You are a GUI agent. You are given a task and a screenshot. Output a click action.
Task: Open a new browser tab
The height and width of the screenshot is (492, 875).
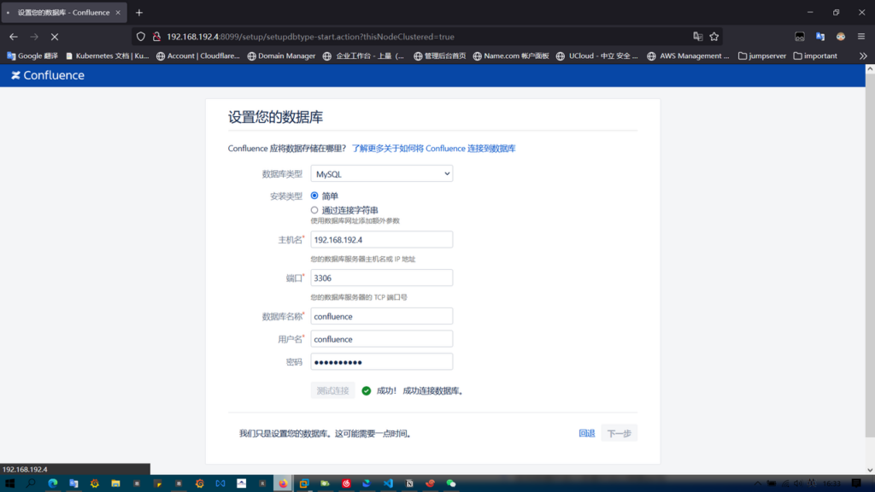[139, 13]
